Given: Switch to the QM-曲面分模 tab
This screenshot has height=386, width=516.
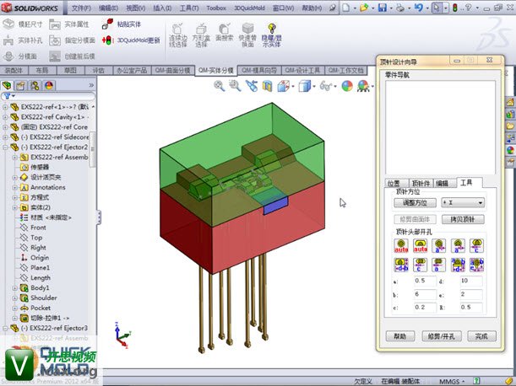Looking at the screenshot, I should pyautogui.click(x=173, y=70).
